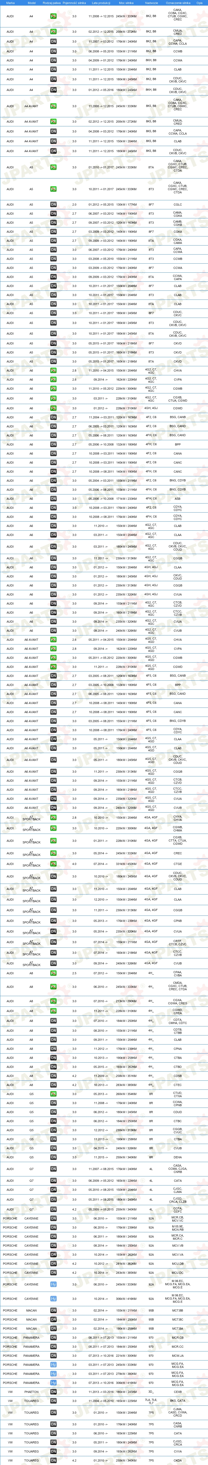Click the diesel ON icon for A8 CPNA
208x1465 pixels.
coord(53,1049)
